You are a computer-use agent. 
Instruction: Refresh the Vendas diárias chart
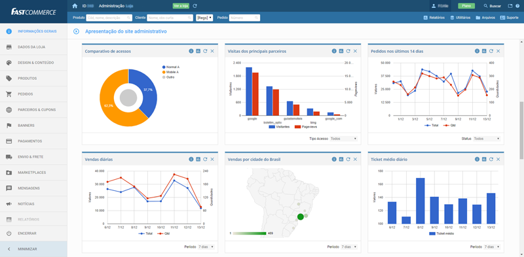tap(205, 159)
